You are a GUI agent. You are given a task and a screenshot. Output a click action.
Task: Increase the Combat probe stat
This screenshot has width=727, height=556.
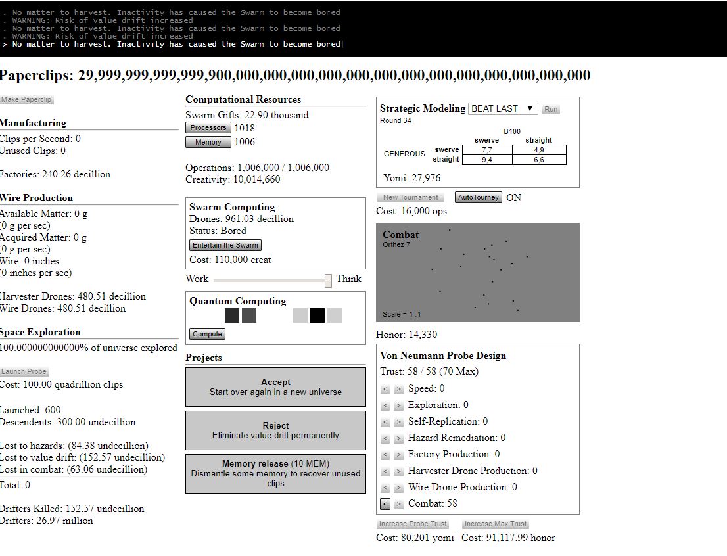tap(398, 504)
